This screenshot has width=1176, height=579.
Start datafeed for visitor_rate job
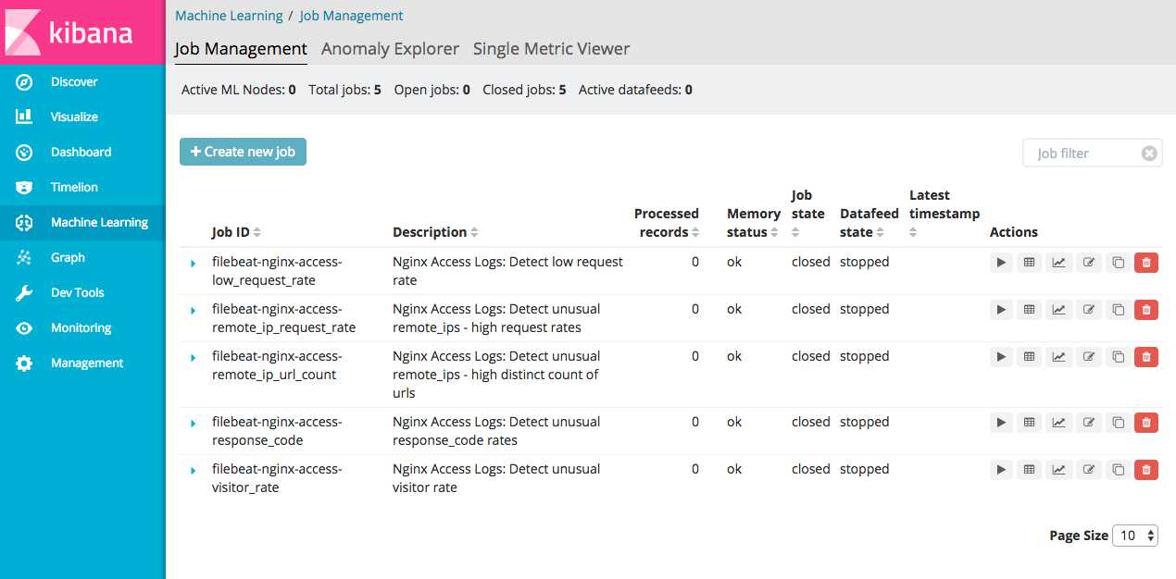click(x=1001, y=470)
